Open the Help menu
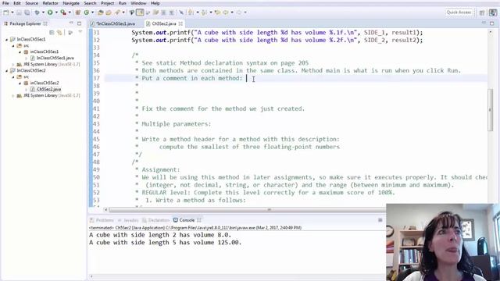 pos(155,3)
